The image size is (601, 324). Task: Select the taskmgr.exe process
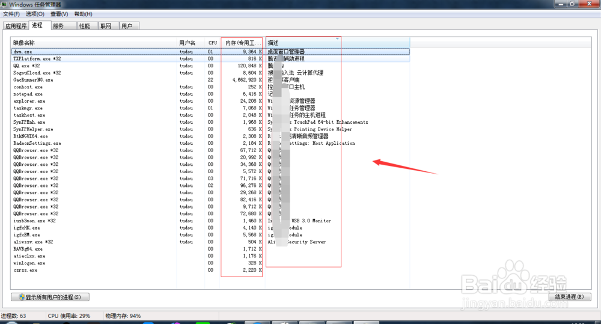tap(210, 108)
